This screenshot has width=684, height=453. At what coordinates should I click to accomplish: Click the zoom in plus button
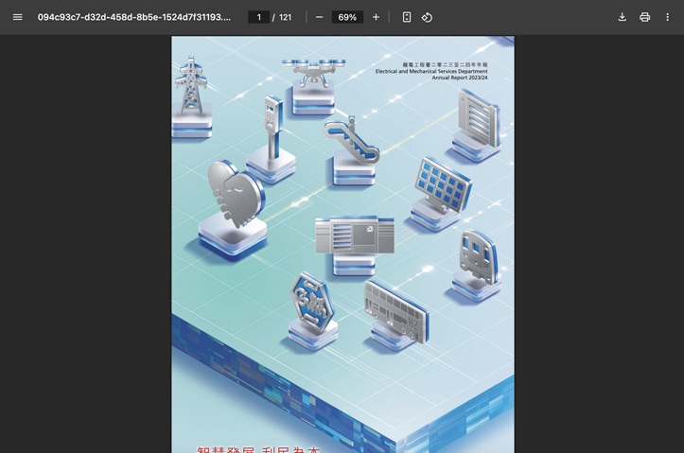[x=376, y=17]
